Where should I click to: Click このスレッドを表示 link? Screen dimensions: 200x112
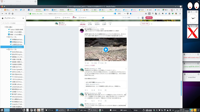[x=90, y=65]
